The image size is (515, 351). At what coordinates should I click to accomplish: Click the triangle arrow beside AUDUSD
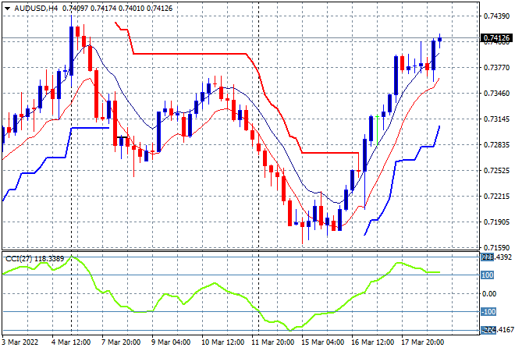(7, 7)
